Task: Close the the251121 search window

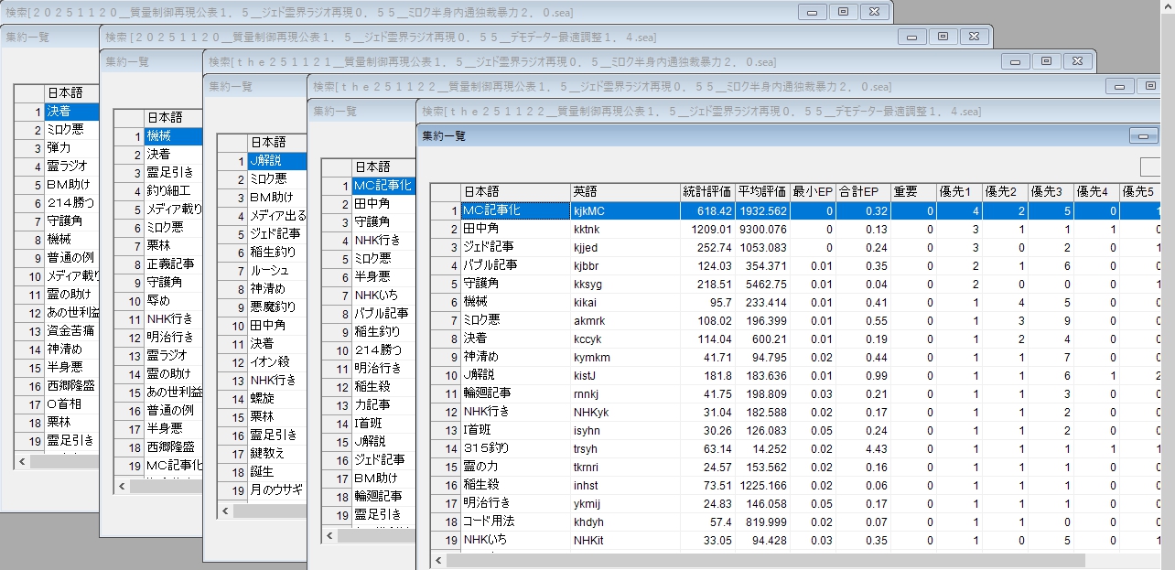Action: [x=1078, y=61]
